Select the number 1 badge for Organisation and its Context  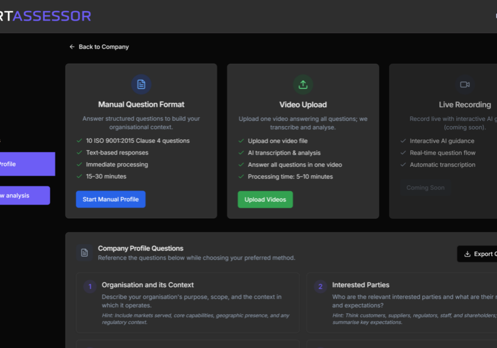tap(90, 287)
